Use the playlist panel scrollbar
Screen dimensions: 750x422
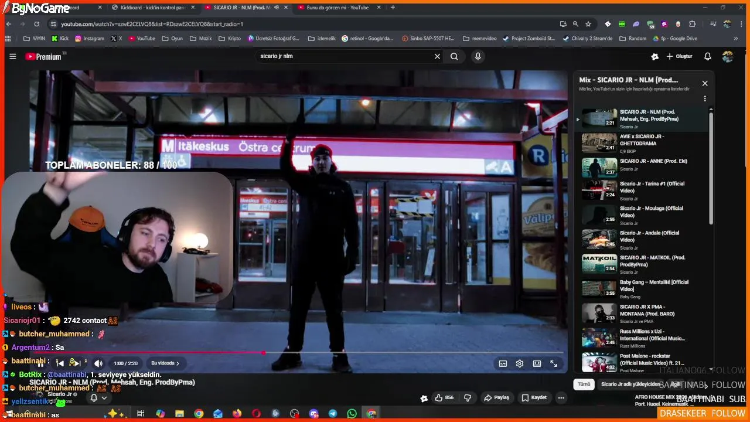711,167
